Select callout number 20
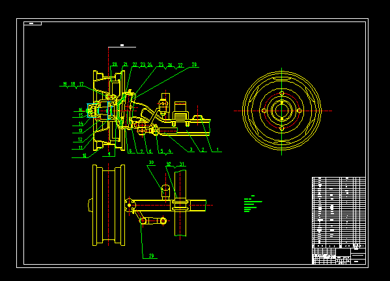390x281 pixels. tap(115, 64)
